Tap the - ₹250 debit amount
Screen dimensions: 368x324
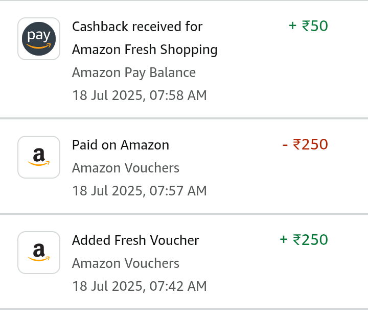point(305,144)
